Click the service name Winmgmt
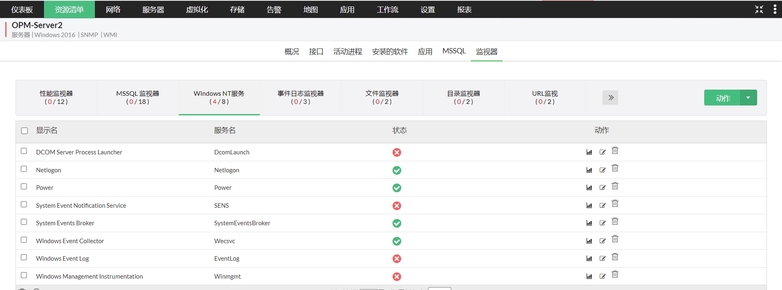This screenshot has width=782, height=290. [x=227, y=277]
